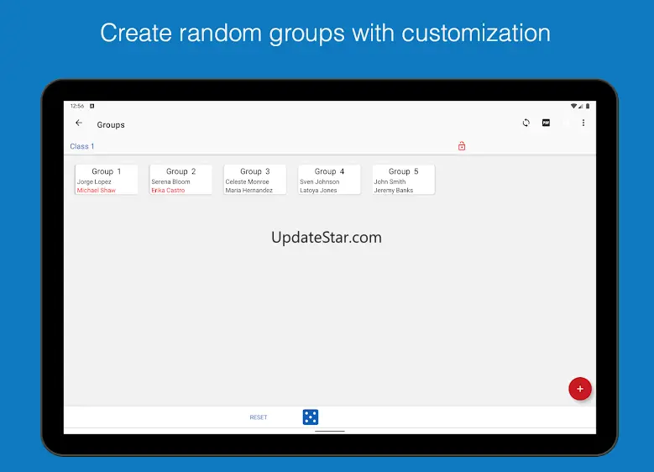Select the Class 1 label
654x472 pixels.
[82, 146]
